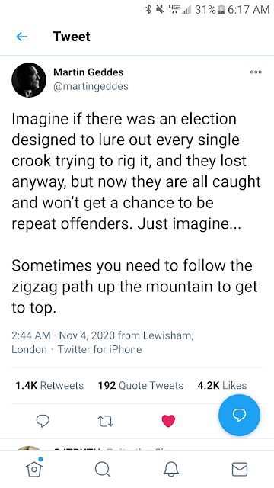Tap the Bluetooth icon in status bar

tap(148, 10)
